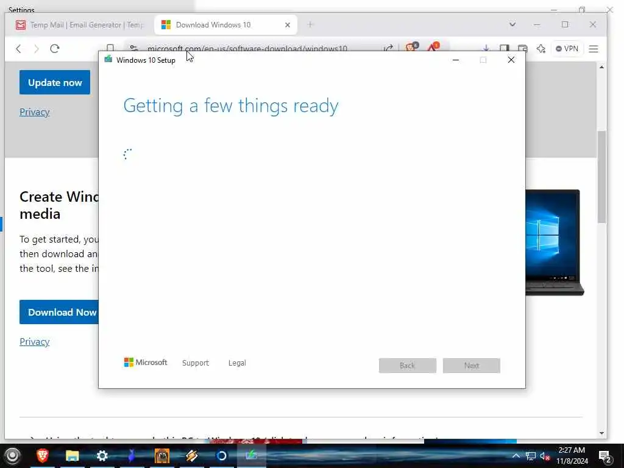Show hidden system tray icons

coord(516,456)
